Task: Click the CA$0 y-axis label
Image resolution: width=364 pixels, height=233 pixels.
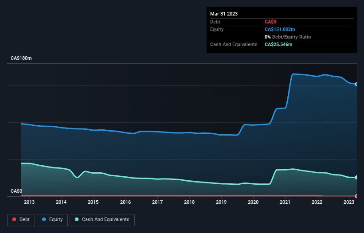Action: [16, 191]
